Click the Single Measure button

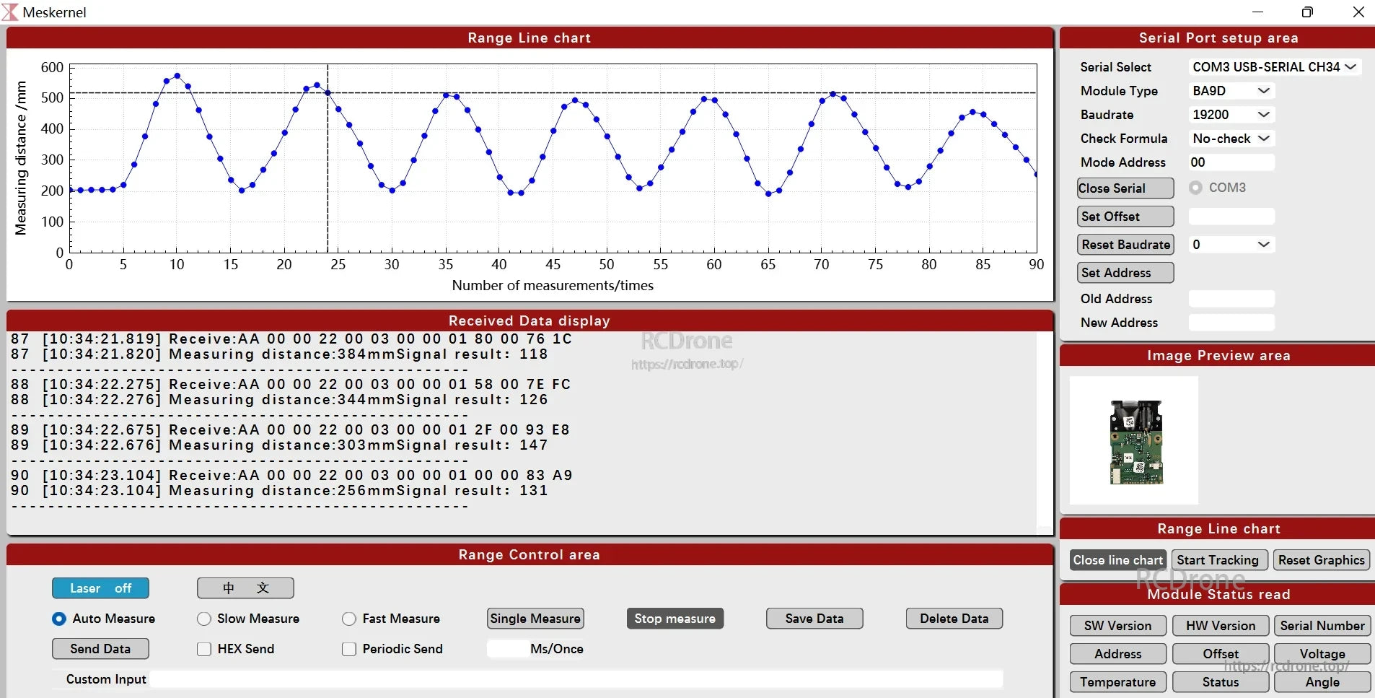[x=535, y=619]
